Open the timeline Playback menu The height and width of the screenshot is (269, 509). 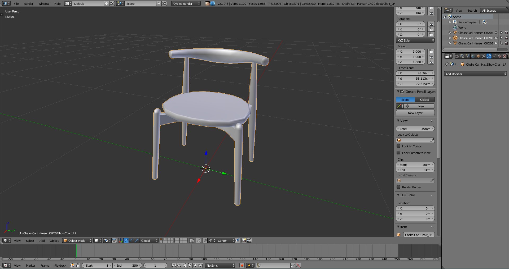pyautogui.click(x=60, y=265)
